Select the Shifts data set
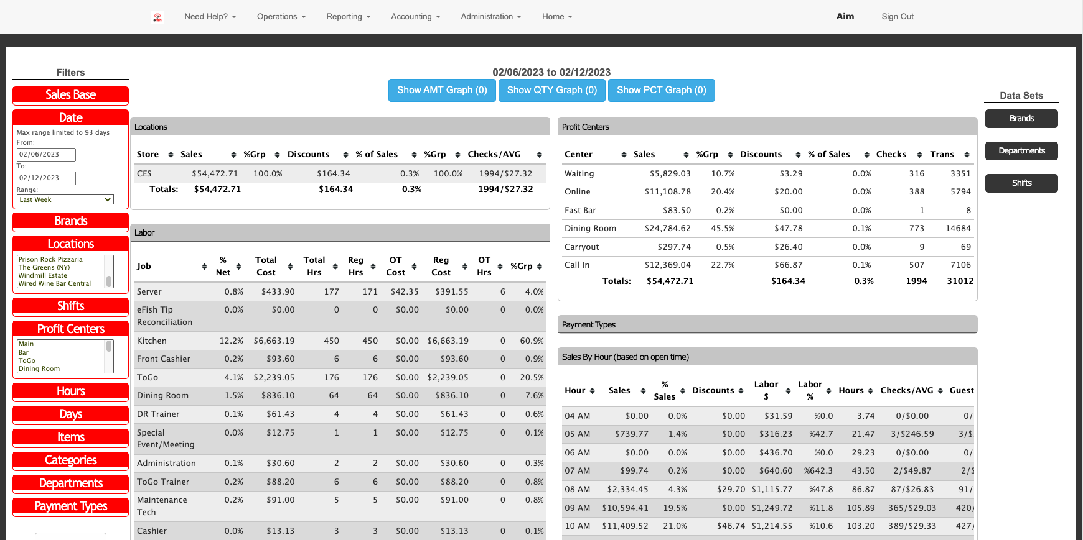Screen dimensions: 1083x540 1021,183
